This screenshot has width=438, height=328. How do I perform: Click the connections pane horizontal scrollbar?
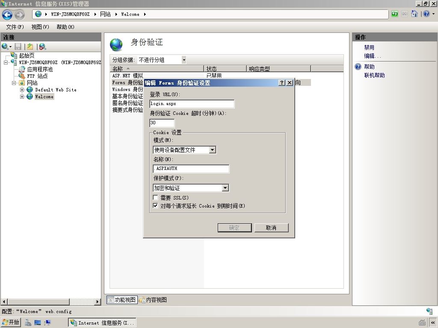click(38, 302)
